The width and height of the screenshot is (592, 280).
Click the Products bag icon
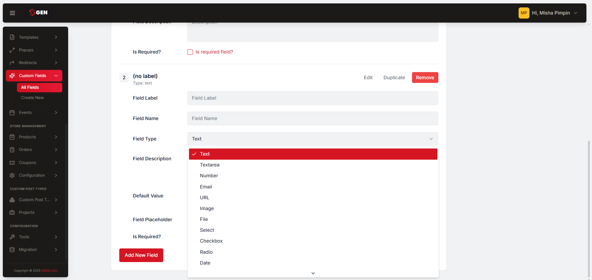(x=12, y=137)
